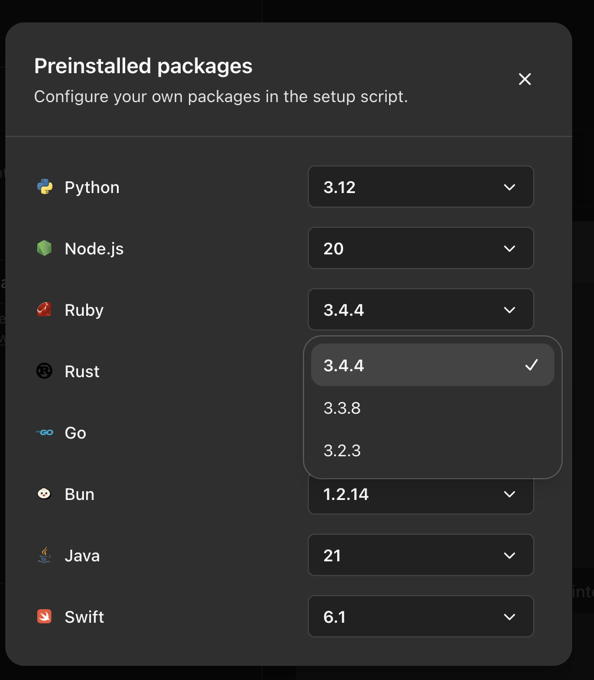The width and height of the screenshot is (594, 680).
Task: Click the Go label text
Action: coord(76,433)
